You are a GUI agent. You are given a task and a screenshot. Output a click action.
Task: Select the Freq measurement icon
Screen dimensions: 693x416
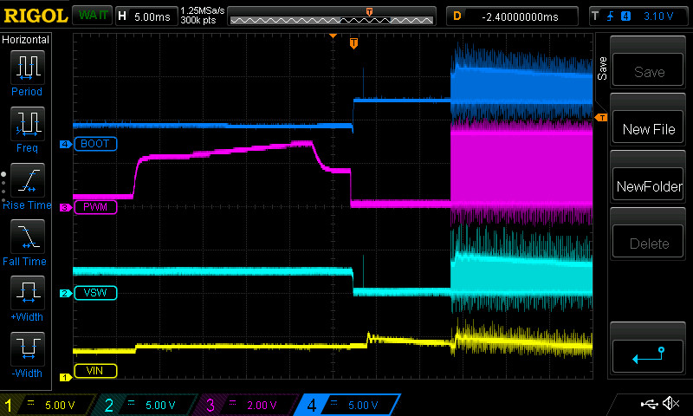click(x=28, y=124)
